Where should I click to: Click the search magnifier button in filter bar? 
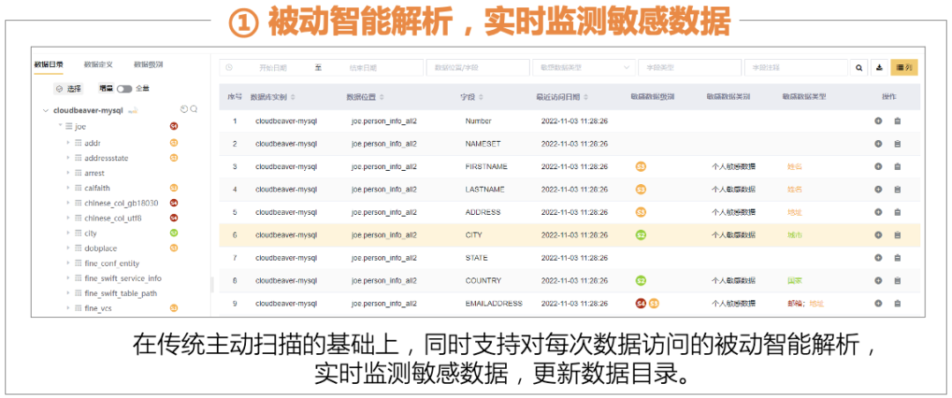[859, 67]
